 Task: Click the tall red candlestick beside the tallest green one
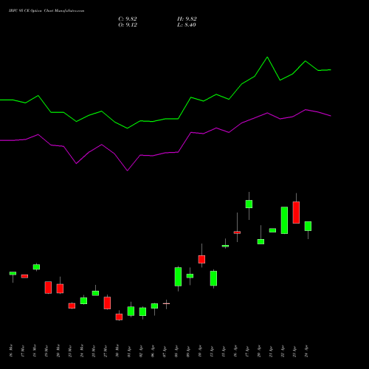tap(296, 213)
